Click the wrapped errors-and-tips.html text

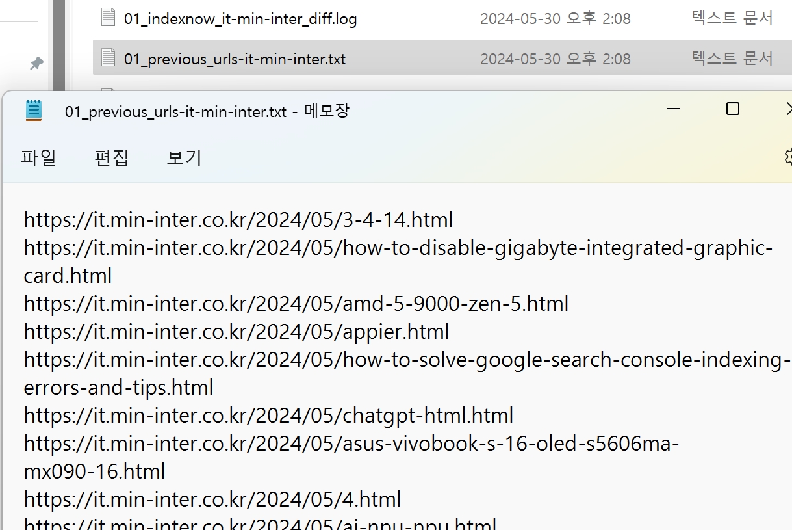pyautogui.click(x=119, y=388)
